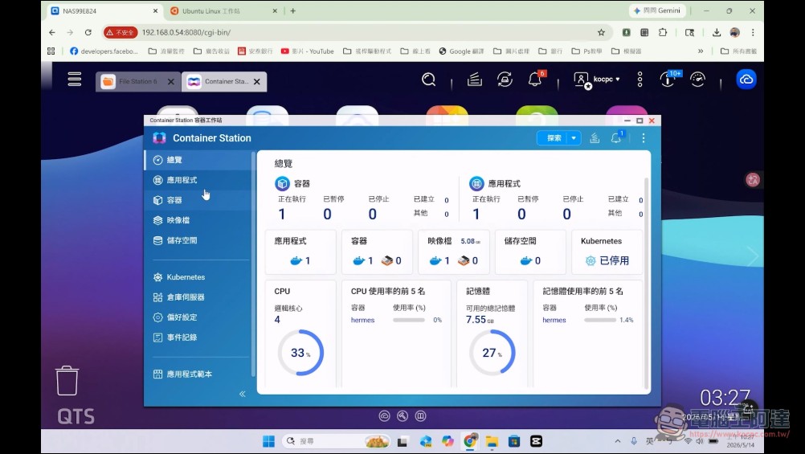Bookmark this page with star icon
The height and width of the screenshot is (454, 805).
[x=601, y=32]
